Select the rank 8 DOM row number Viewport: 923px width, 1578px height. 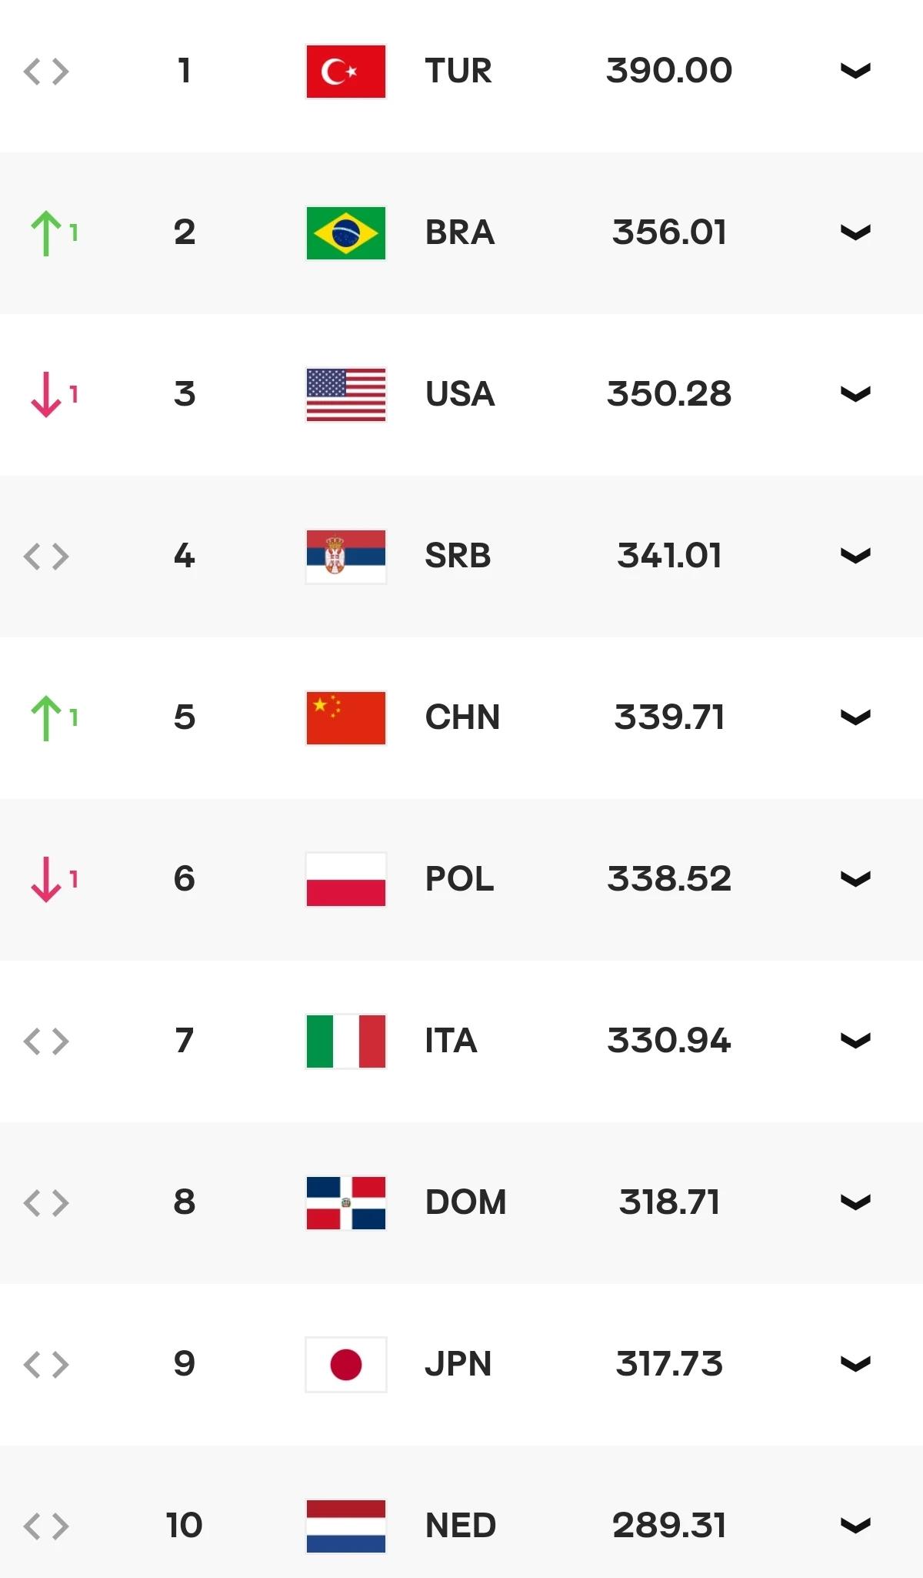pos(185,1202)
